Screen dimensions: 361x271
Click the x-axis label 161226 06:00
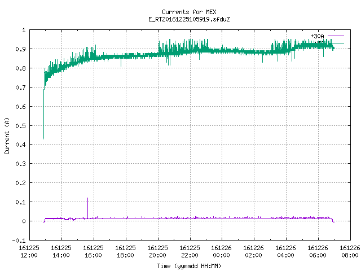tap(318, 252)
